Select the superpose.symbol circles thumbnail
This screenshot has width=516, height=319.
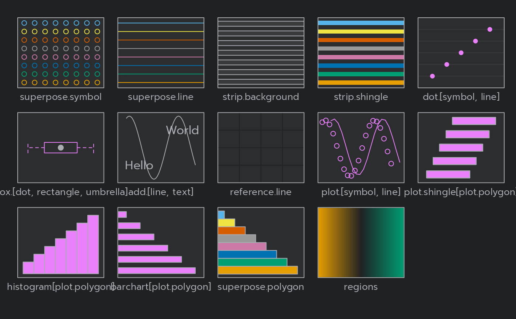60,52
